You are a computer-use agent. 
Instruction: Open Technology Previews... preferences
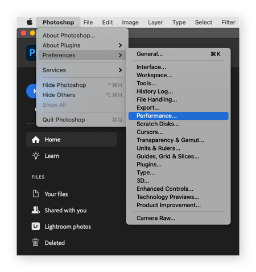(x=178, y=197)
